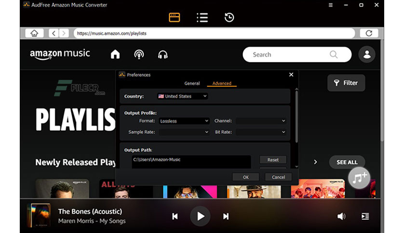Open the first playlist cover of man
Viewport: 403px width, 233px height.
tap(62, 189)
